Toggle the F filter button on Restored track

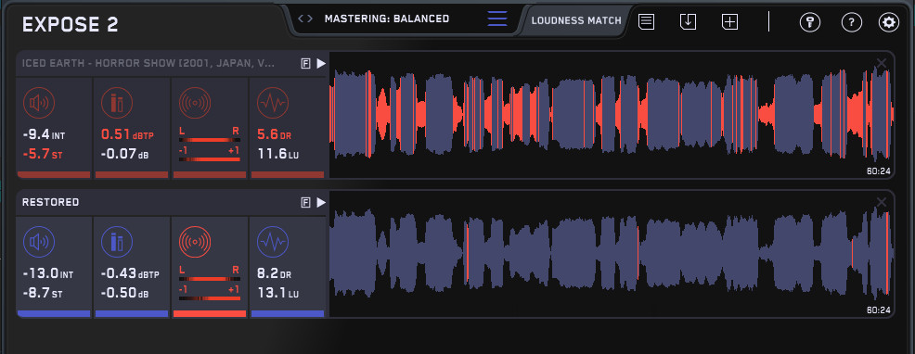tap(306, 202)
